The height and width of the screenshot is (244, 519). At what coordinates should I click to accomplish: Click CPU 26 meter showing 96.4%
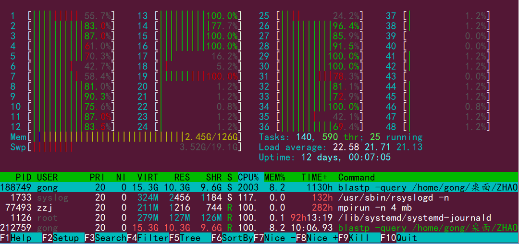(x=311, y=26)
